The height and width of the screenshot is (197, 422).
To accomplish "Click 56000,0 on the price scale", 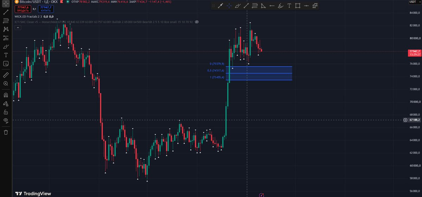I will pyautogui.click(x=415, y=191).
